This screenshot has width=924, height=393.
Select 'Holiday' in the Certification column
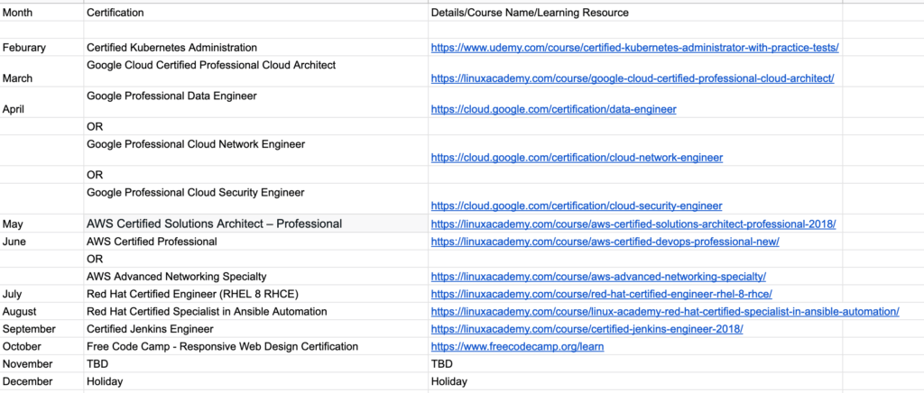point(255,381)
